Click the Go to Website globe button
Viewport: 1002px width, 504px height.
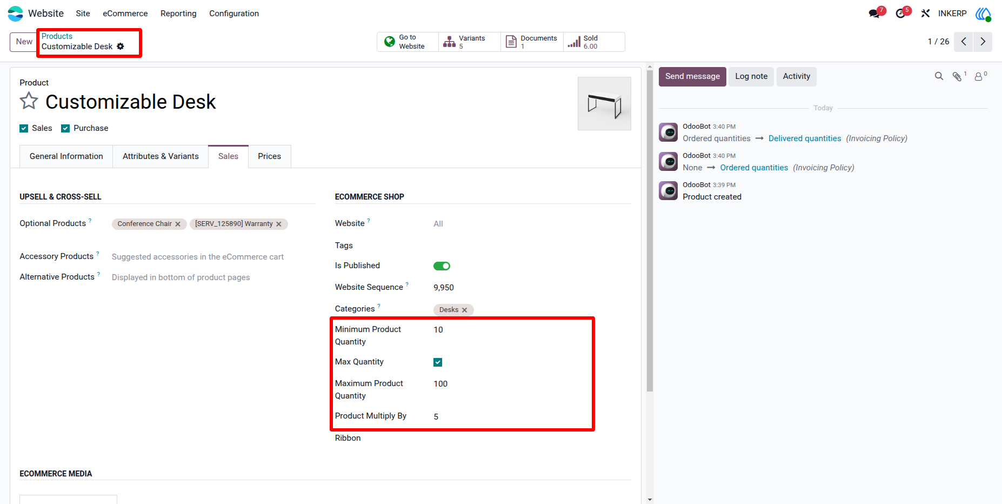408,42
